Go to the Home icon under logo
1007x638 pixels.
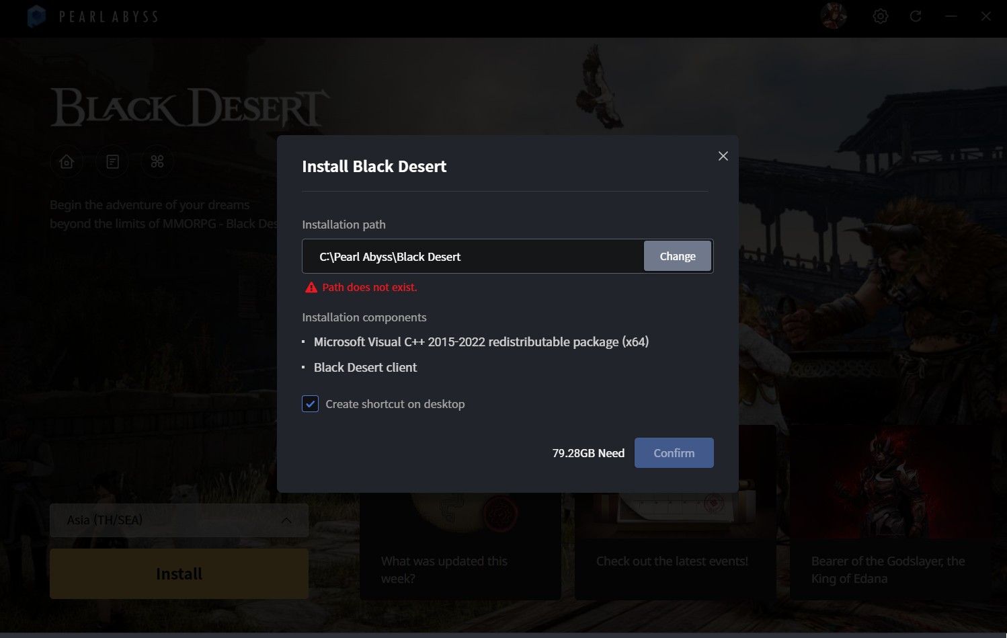(67, 162)
